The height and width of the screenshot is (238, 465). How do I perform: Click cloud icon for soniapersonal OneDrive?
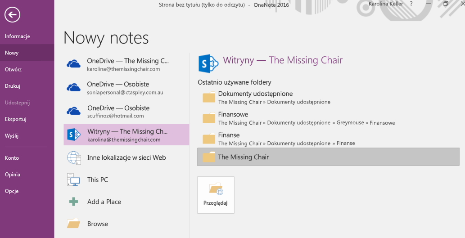pyautogui.click(x=73, y=87)
